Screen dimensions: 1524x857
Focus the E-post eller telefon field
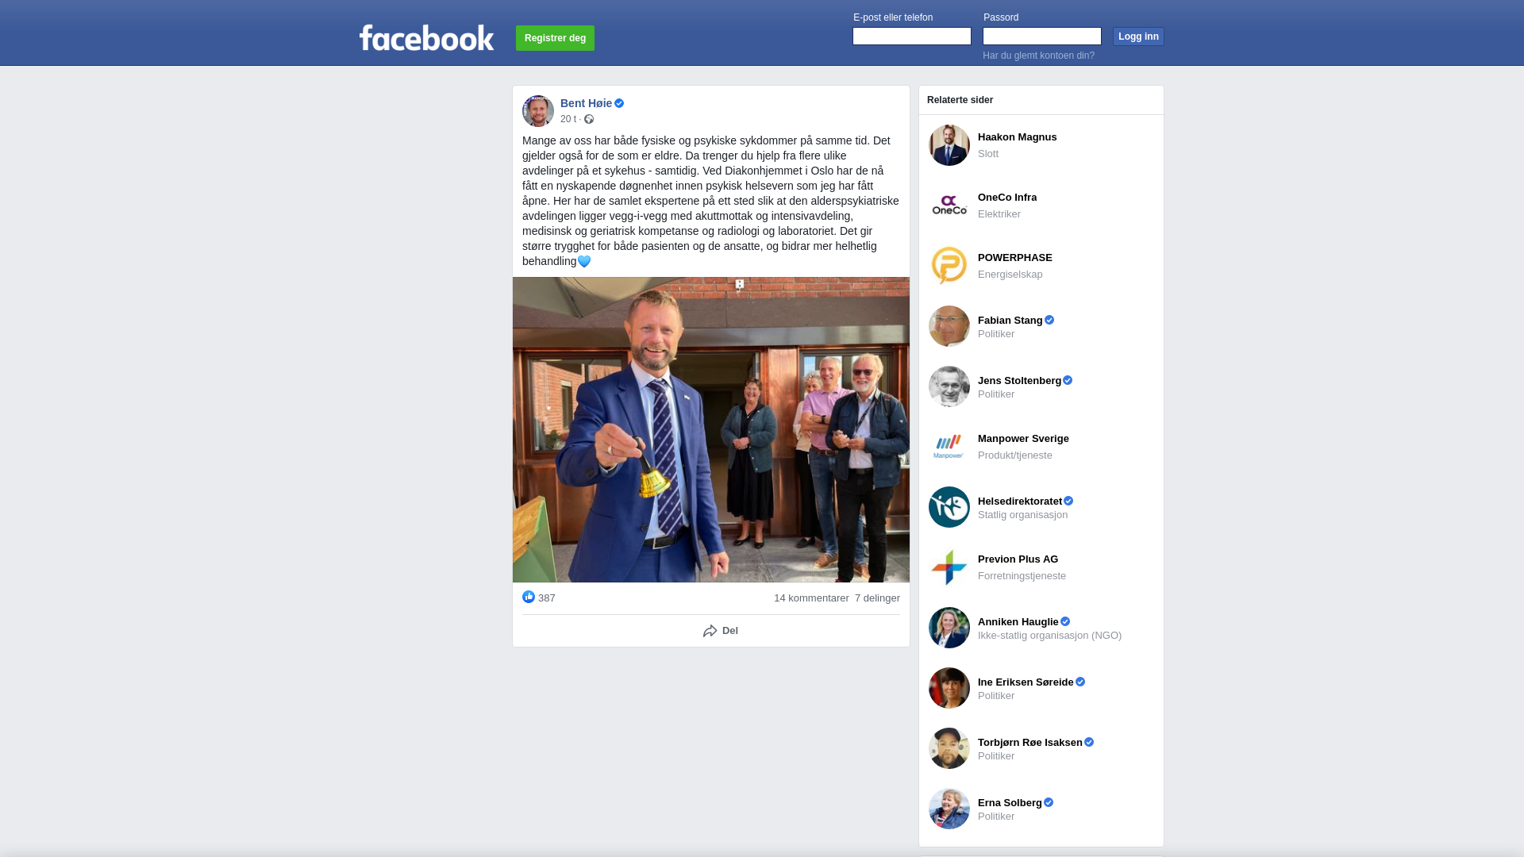pos(912,37)
